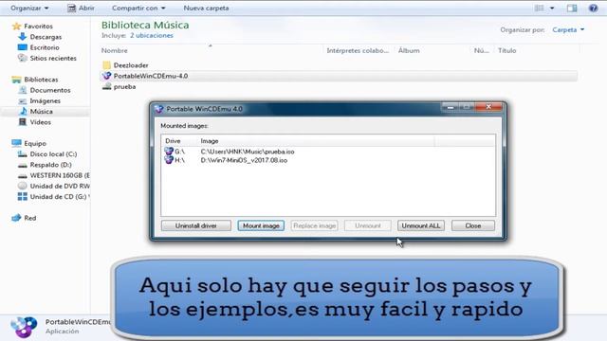This screenshot has height=341, width=607.
Task: Open the help question mark icon
Action: (x=593, y=8)
